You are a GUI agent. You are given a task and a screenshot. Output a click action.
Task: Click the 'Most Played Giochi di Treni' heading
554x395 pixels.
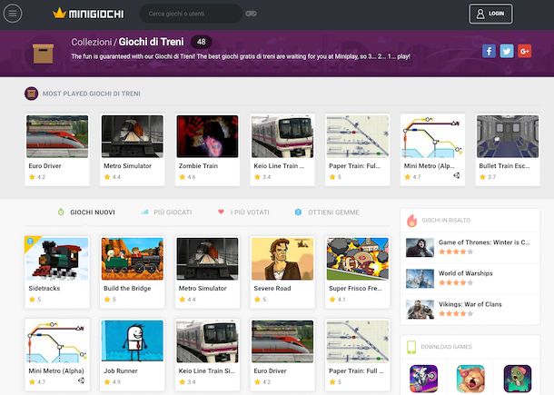92,94
